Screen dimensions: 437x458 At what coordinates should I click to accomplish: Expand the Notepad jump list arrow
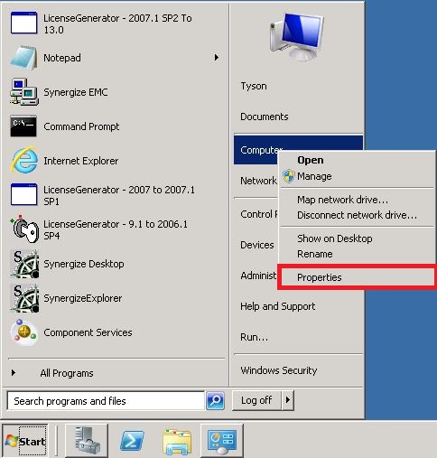pyautogui.click(x=217, y=57)
